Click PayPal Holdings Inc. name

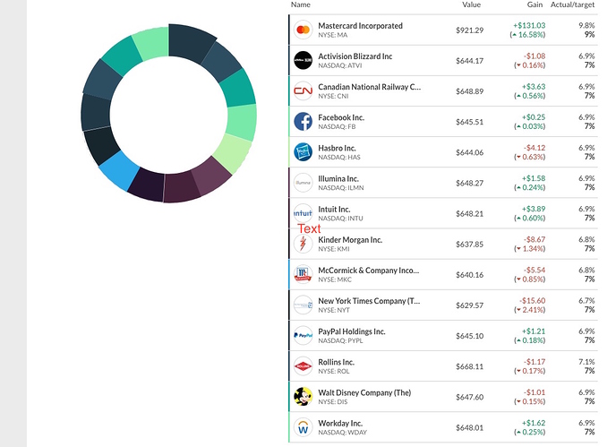click(352, 331)
